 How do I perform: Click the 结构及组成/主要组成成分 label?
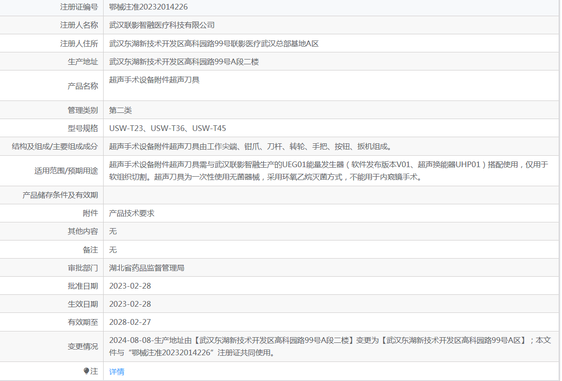pos(55,147)
